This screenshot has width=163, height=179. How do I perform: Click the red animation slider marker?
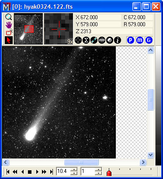pos(109,172)
